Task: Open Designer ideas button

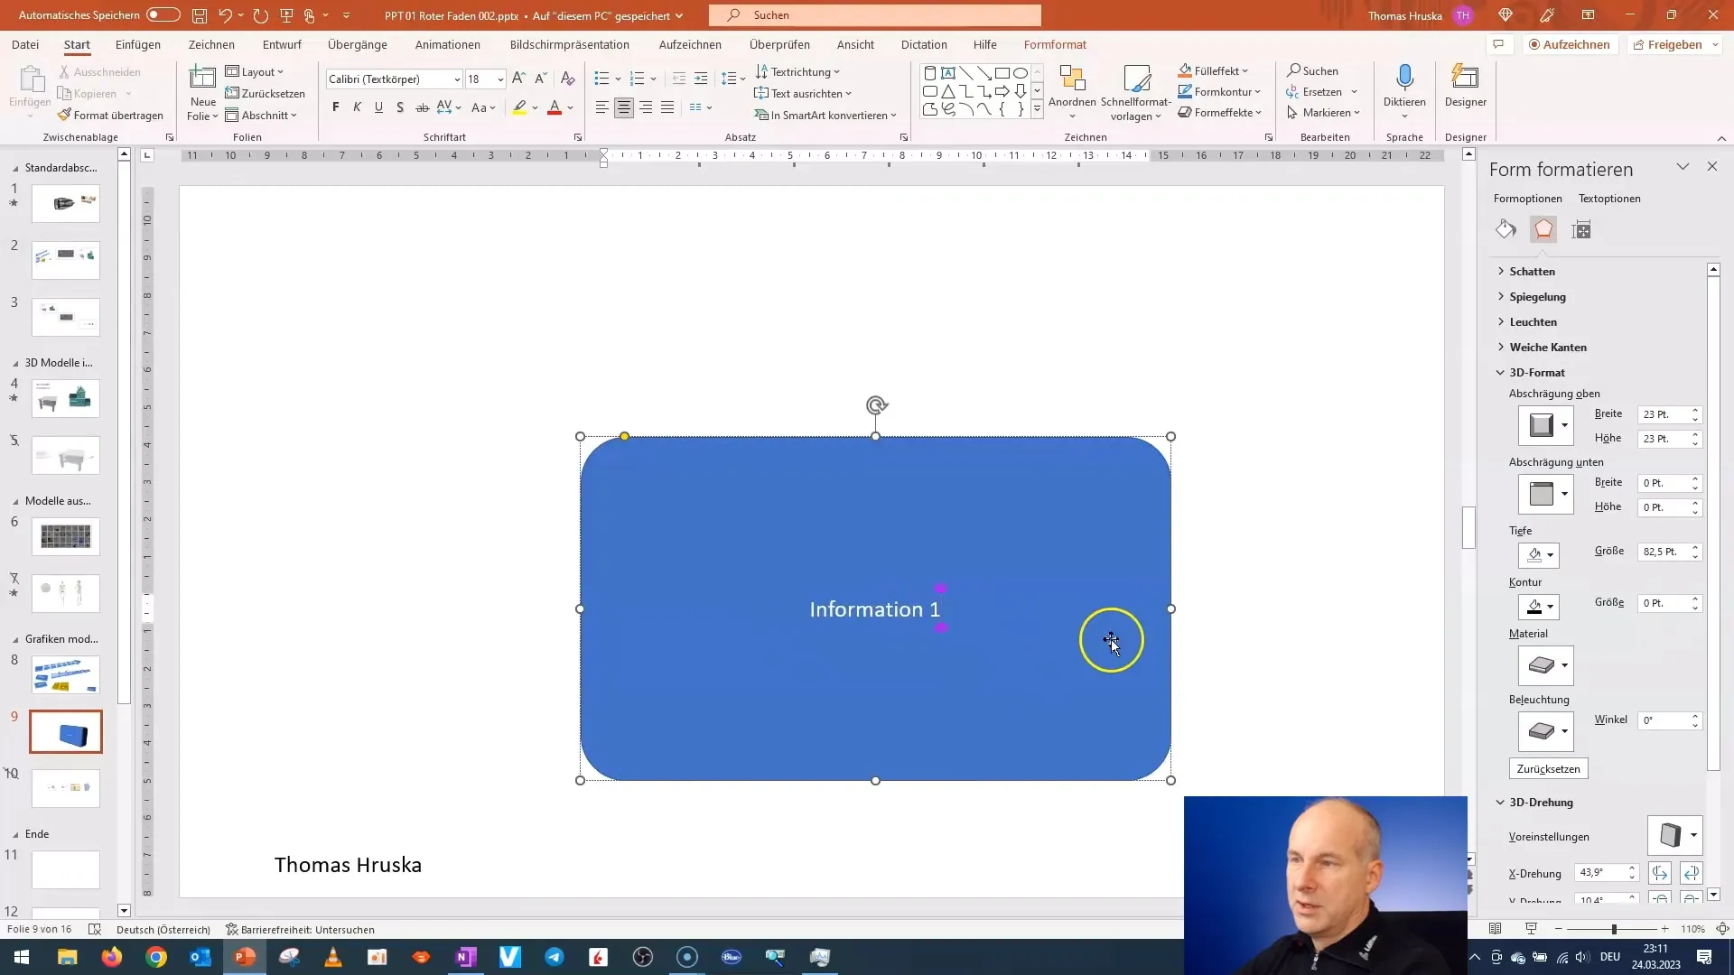Action: pos(1465,88)
